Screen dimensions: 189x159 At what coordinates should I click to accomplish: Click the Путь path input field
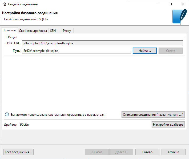77,51
